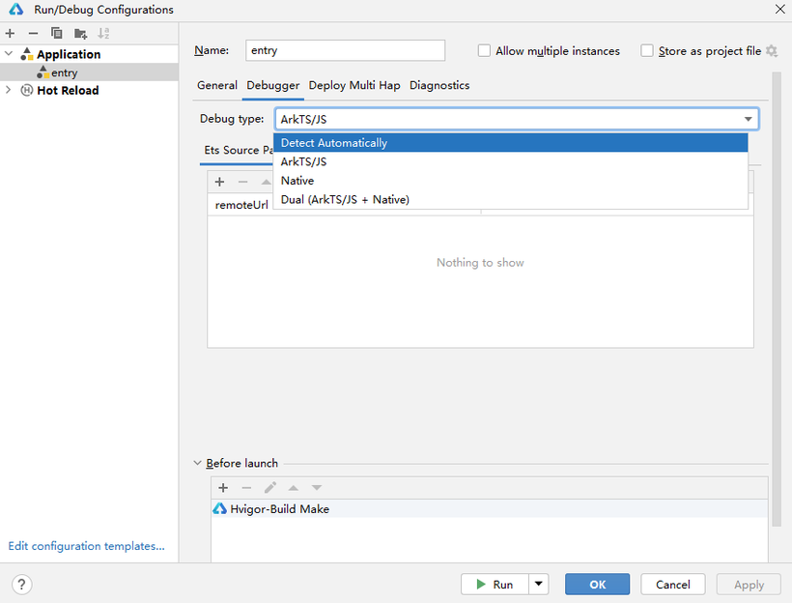792x603 pixels.
Task: Collapse the Application tree node
Action: 9,53
